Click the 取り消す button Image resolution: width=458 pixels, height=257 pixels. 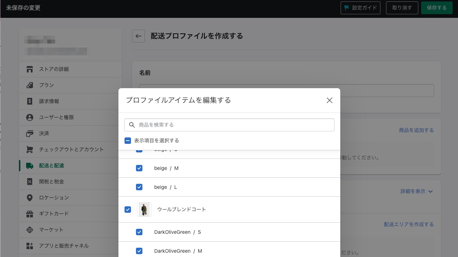point(402,7)
